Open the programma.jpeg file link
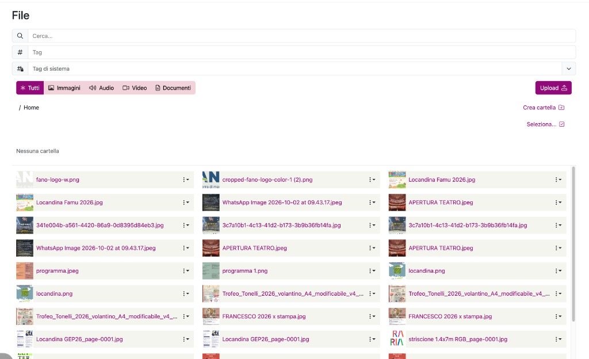Screen dimensions: 589x359 click(58, 271)
